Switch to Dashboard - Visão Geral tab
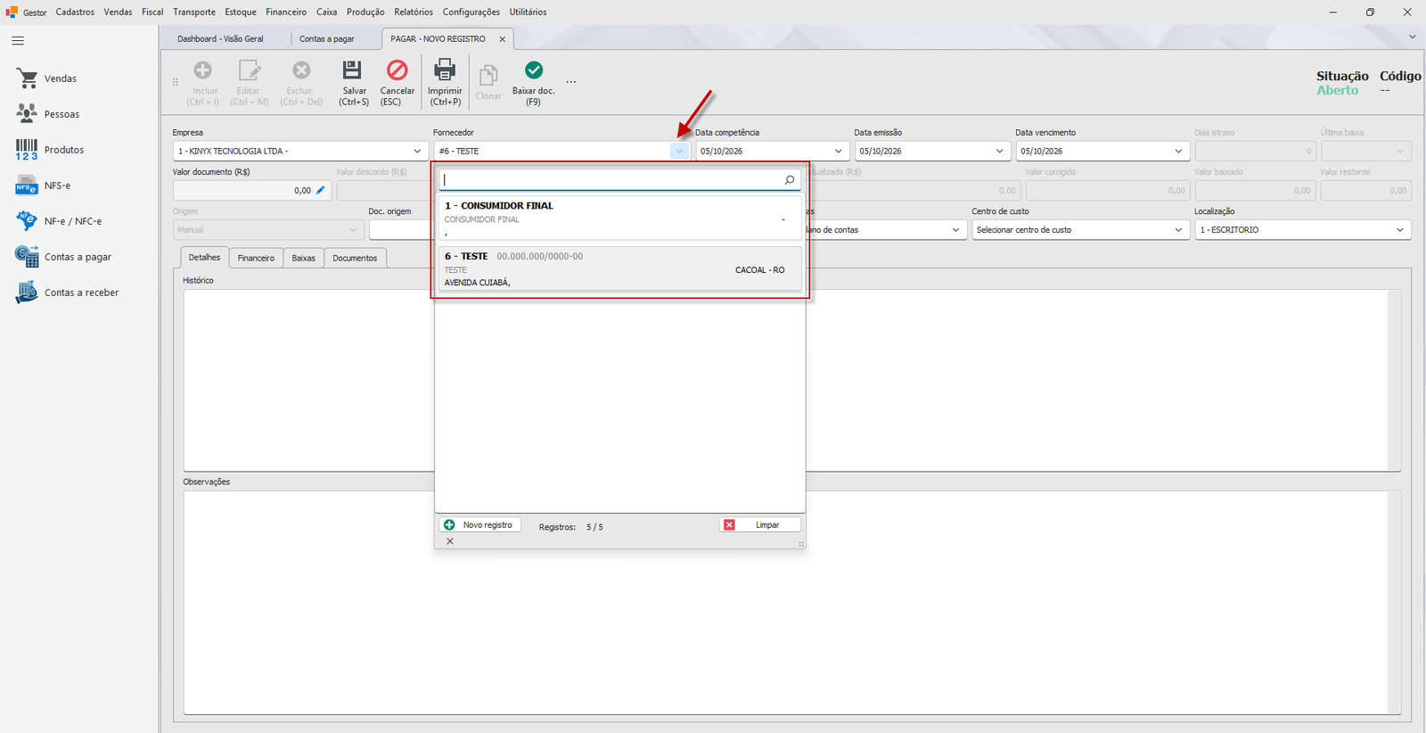Image resolution: width=1426 pixels, height=733 pixels. (x=220, y=39)
